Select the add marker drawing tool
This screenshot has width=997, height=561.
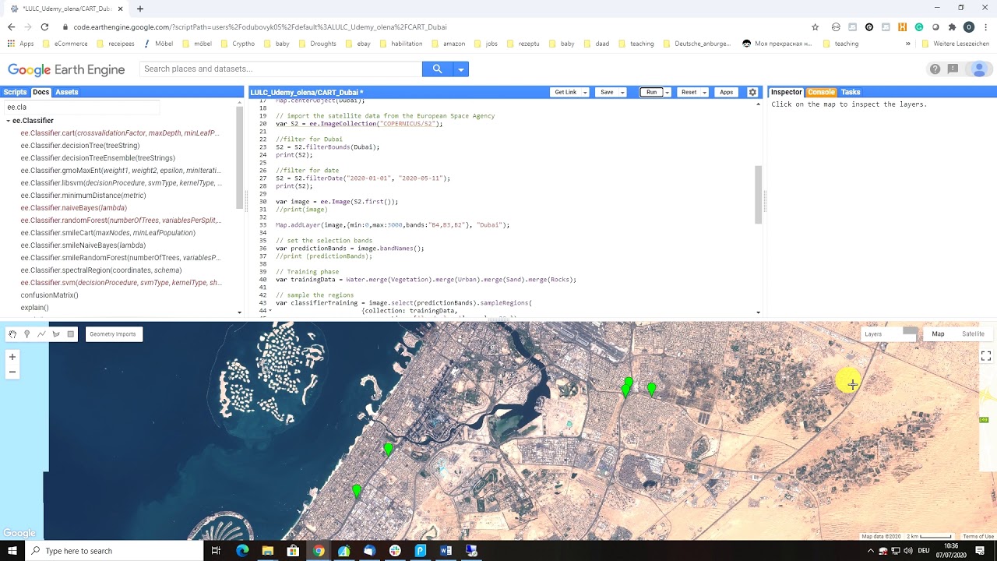pos(27,334)
